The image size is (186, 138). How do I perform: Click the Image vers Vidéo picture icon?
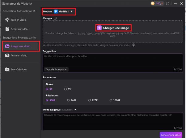(x=7, y=46)
